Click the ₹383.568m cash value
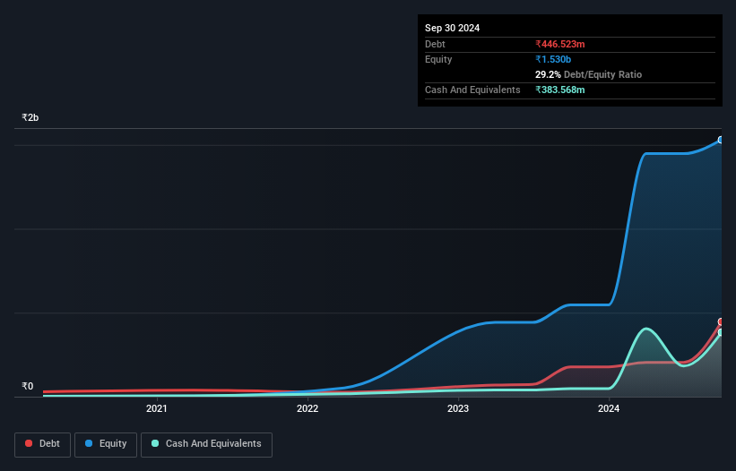This screenshot has height=471, width=736. click(x=560, y=90)
